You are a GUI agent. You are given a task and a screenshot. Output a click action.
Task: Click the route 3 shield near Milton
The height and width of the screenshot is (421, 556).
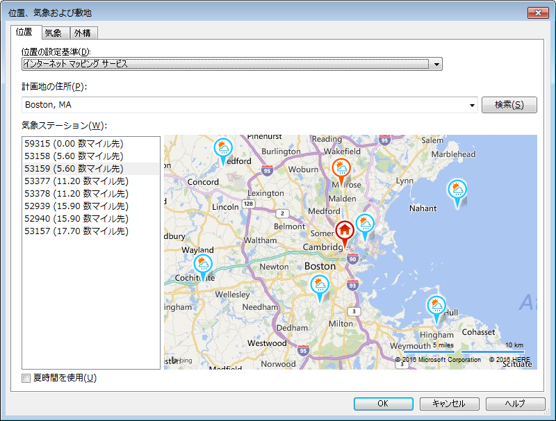tap(354, 312)
